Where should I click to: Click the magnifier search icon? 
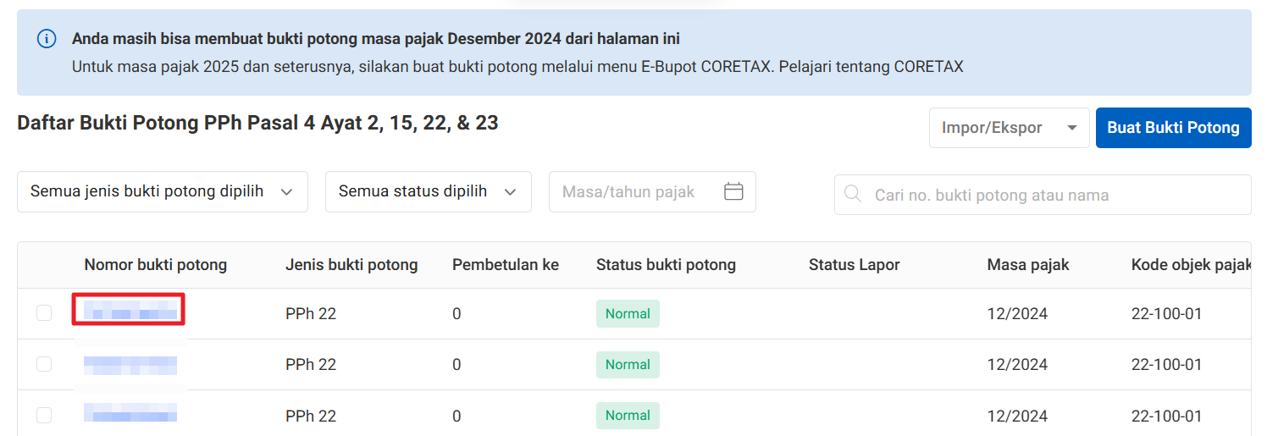[x=853, y=195]
